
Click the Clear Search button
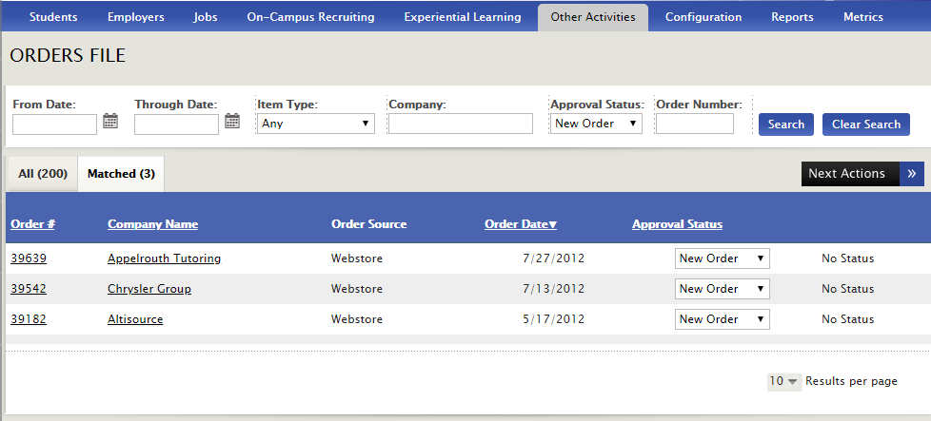[x=865, y=124]
